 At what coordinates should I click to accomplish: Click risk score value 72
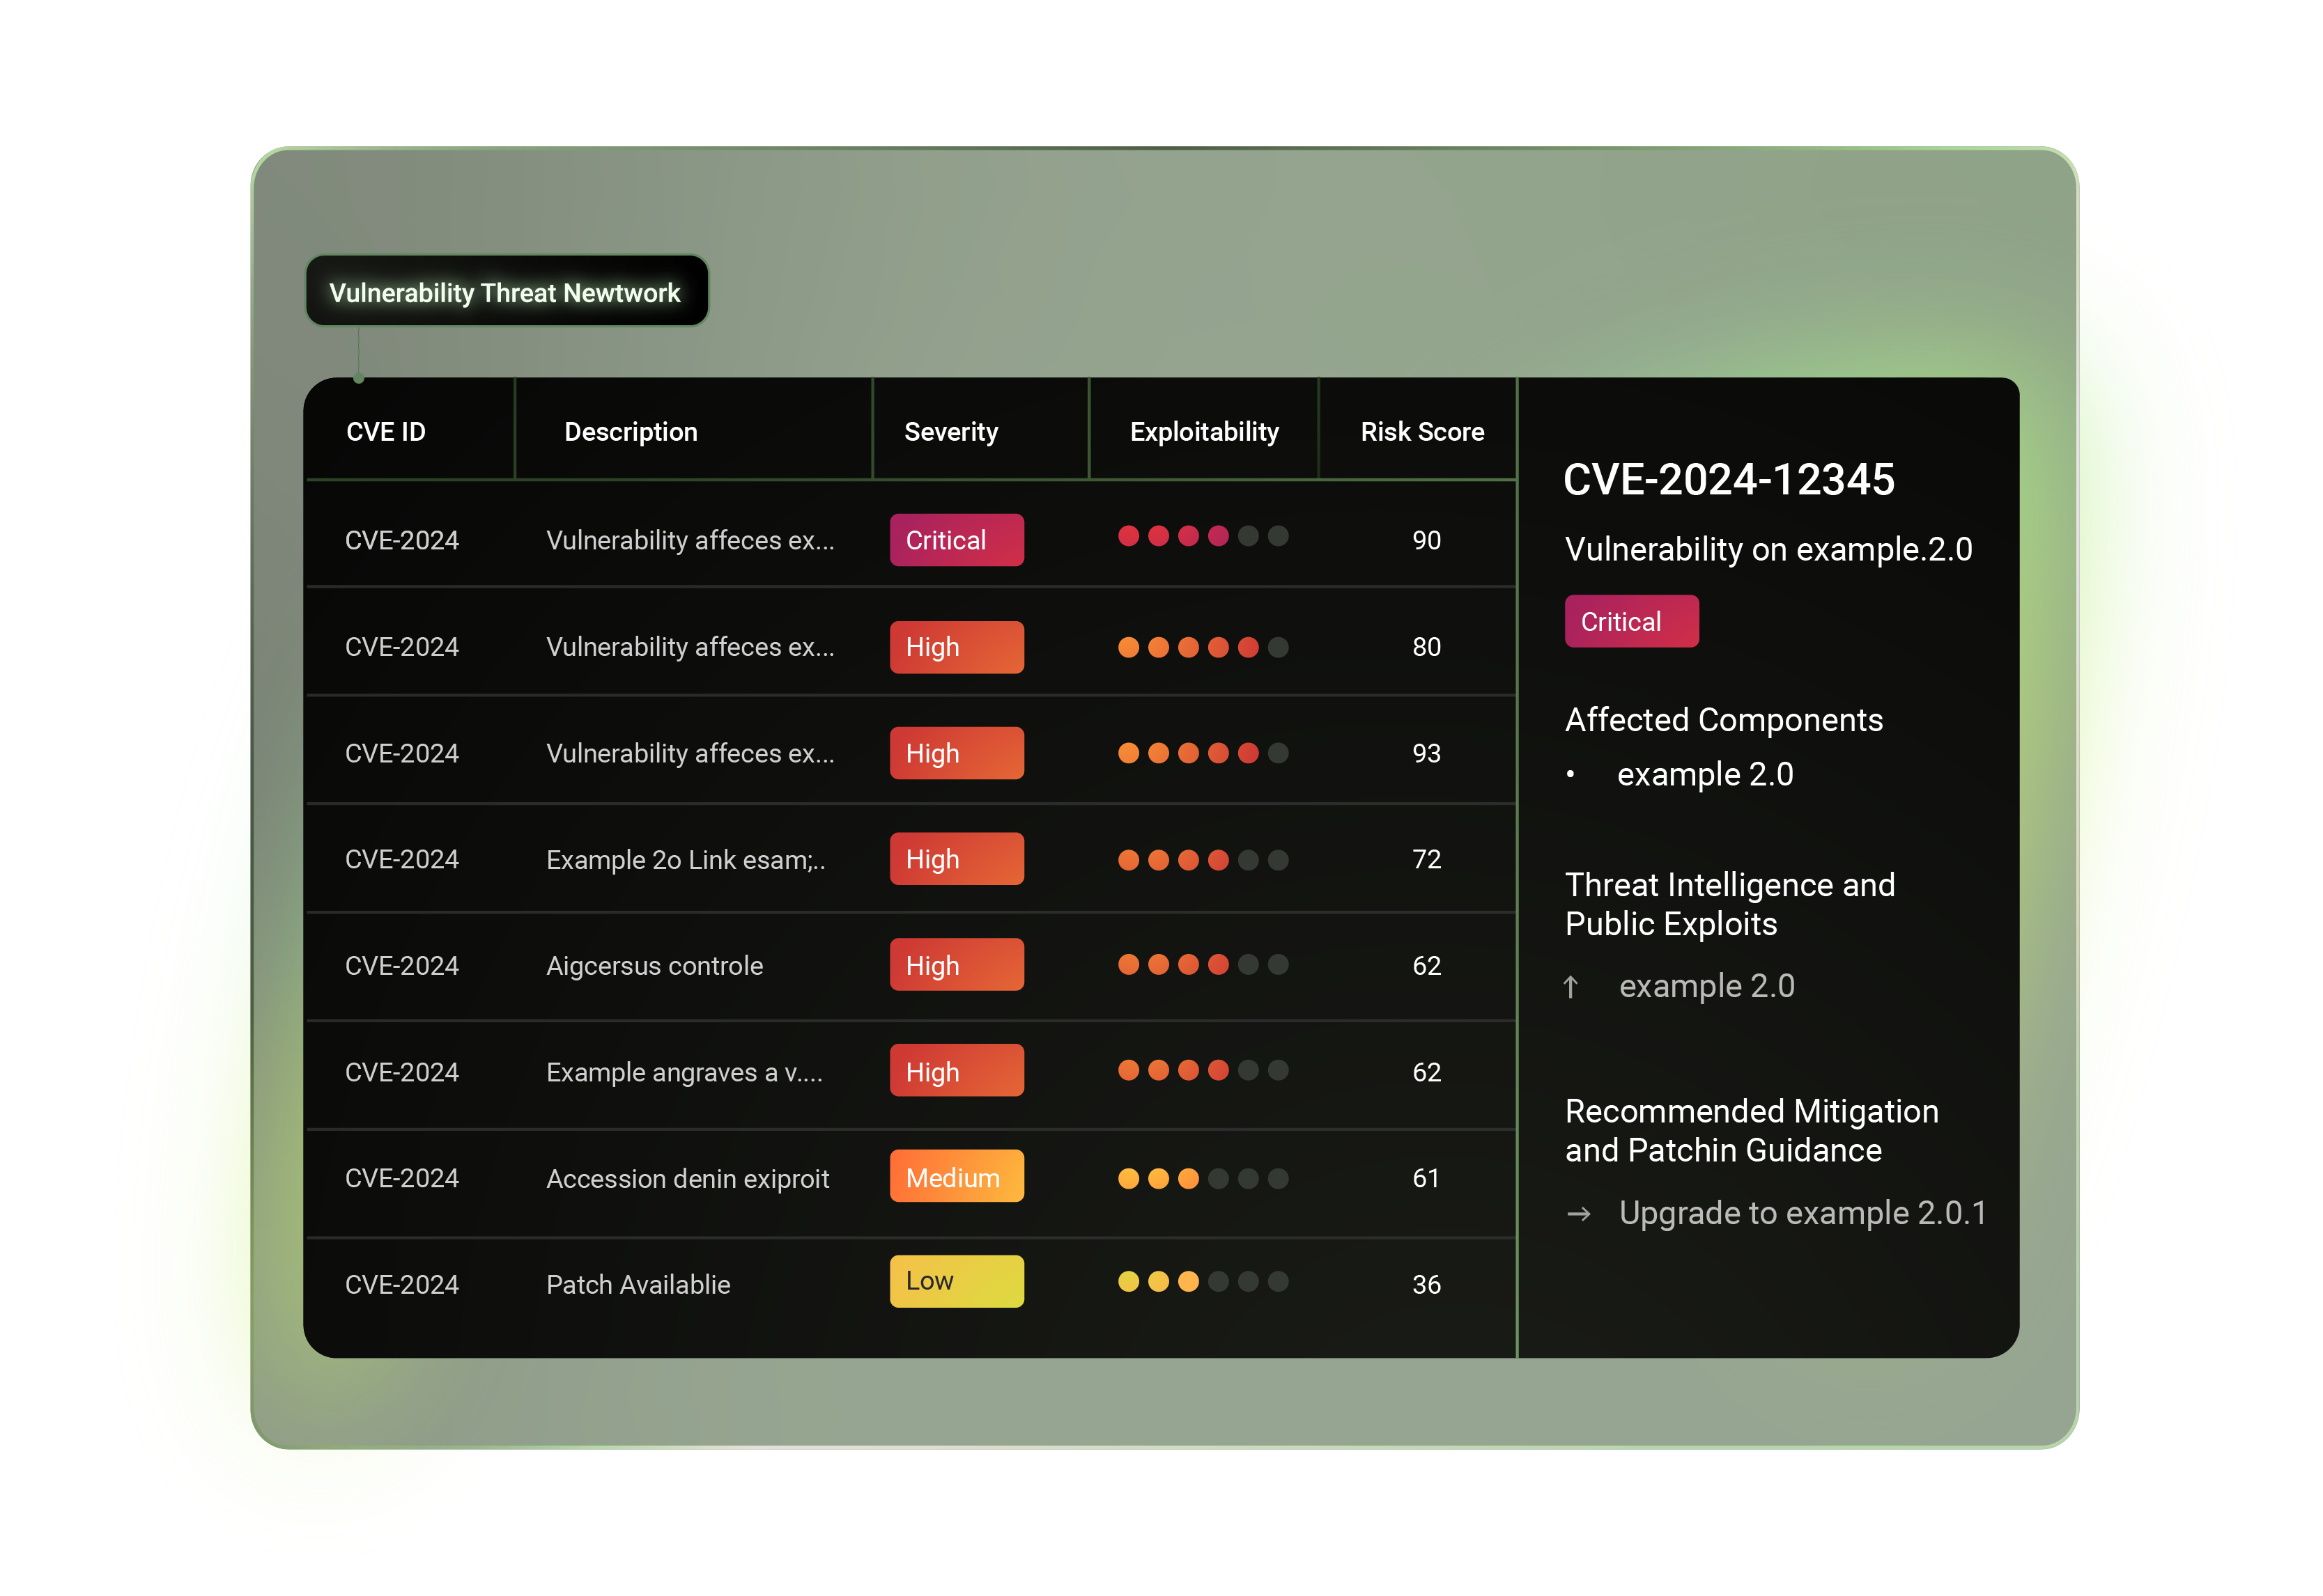(1426, 859)
